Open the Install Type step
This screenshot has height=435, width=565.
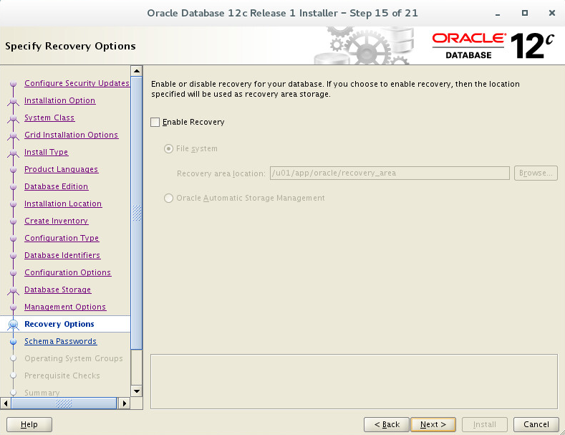pos(46,152)
